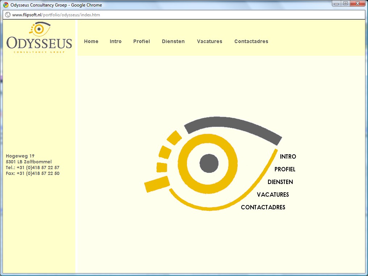
Task: Minimize the Chrome popup window
Action: point(337,4)
